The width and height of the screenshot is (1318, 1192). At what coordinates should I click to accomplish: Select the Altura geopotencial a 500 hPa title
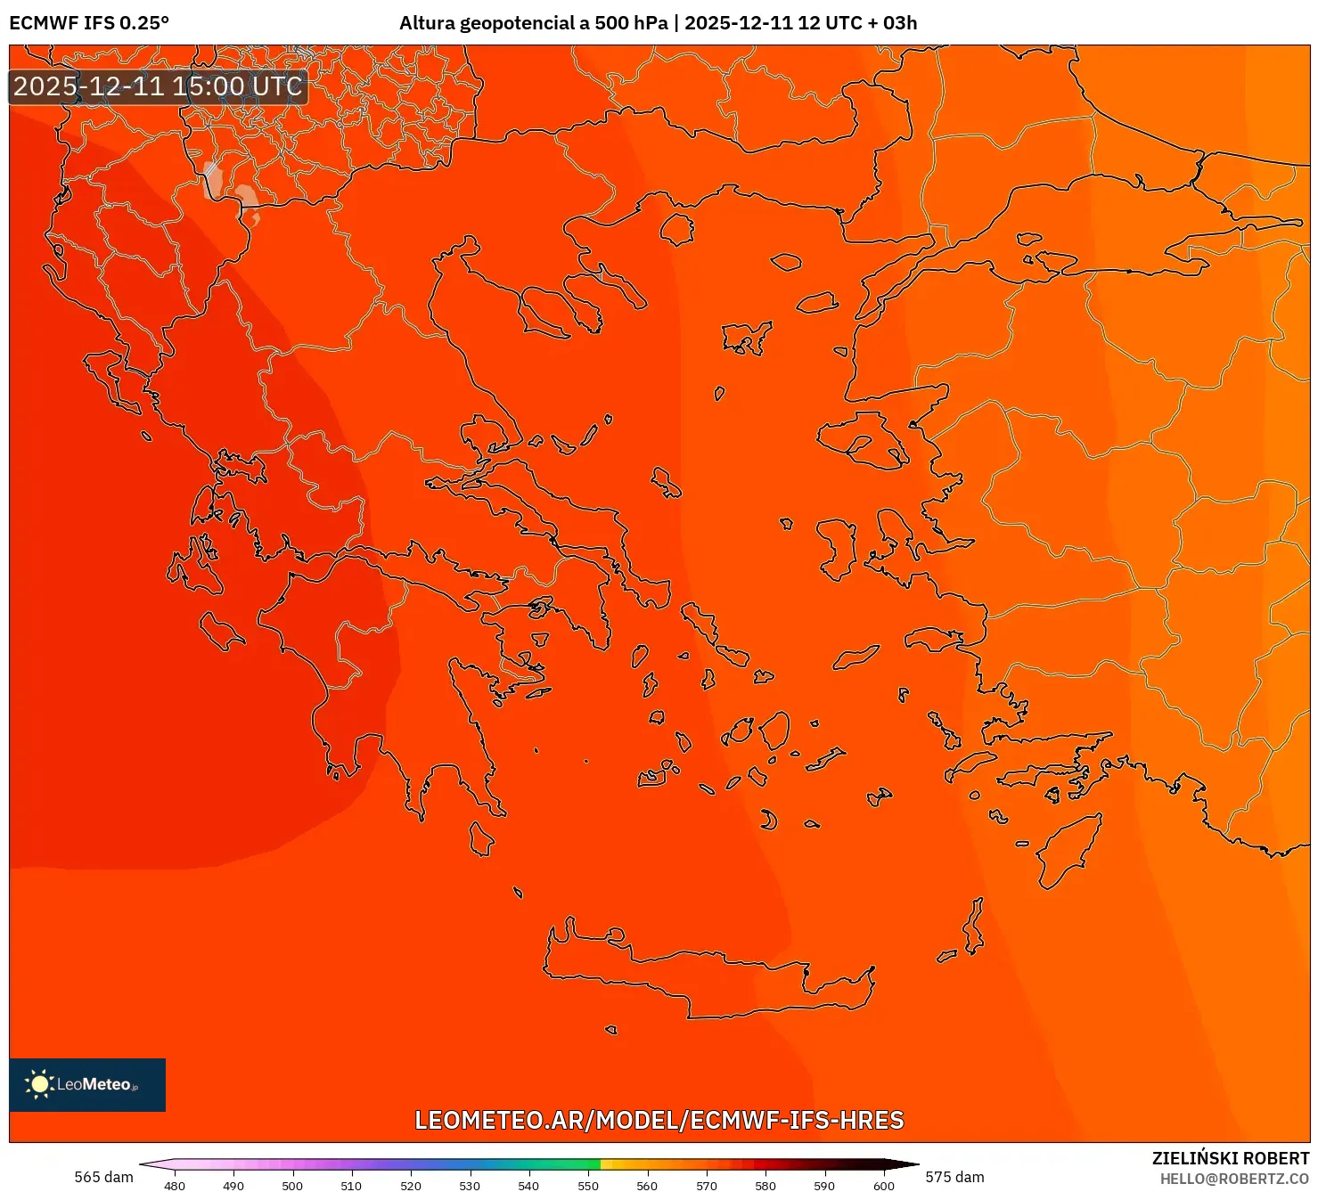click(536, 24)
